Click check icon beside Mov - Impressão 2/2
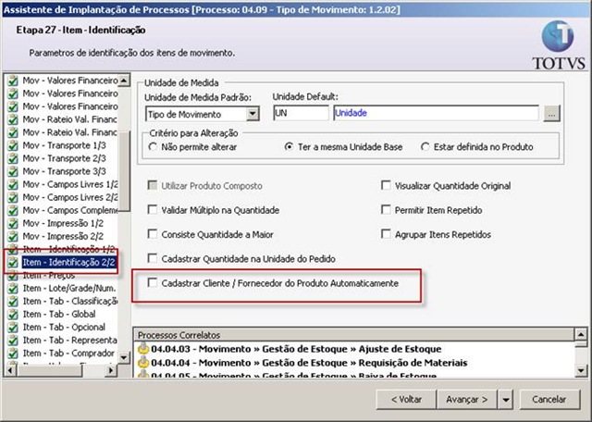This screenshot has height=422, width=592. point(13,237)
